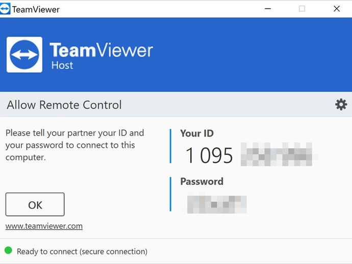Click the 'Your ID' label
The image size is (352, 264).
pos(197,134)
